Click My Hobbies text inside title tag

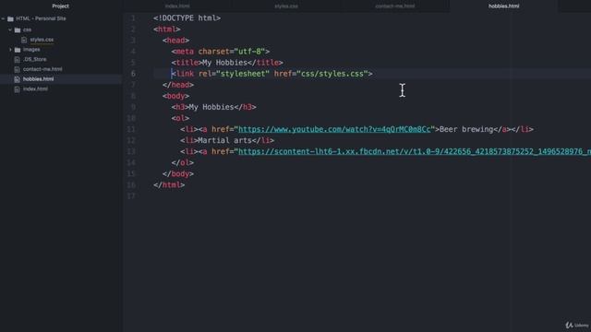(x=224, y=63)
